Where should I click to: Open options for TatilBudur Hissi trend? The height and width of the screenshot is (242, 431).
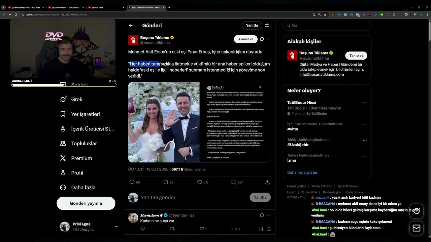pyautogui.click(x=365, y=102)
